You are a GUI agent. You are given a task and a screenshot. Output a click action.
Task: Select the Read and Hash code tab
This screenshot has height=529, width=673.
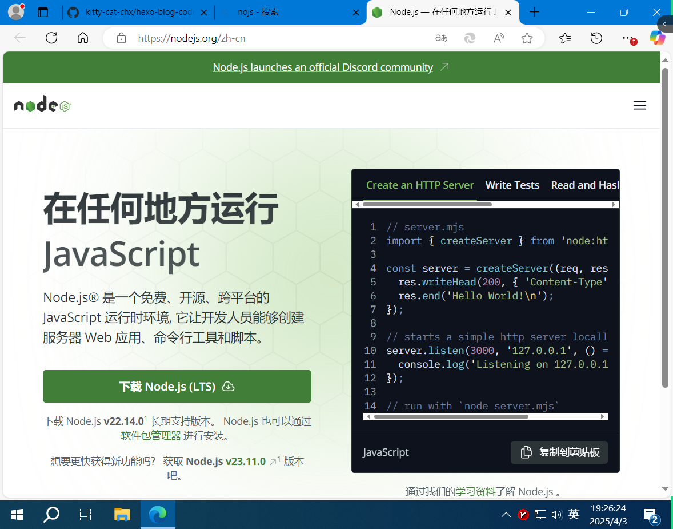click(x=585, y=185)
